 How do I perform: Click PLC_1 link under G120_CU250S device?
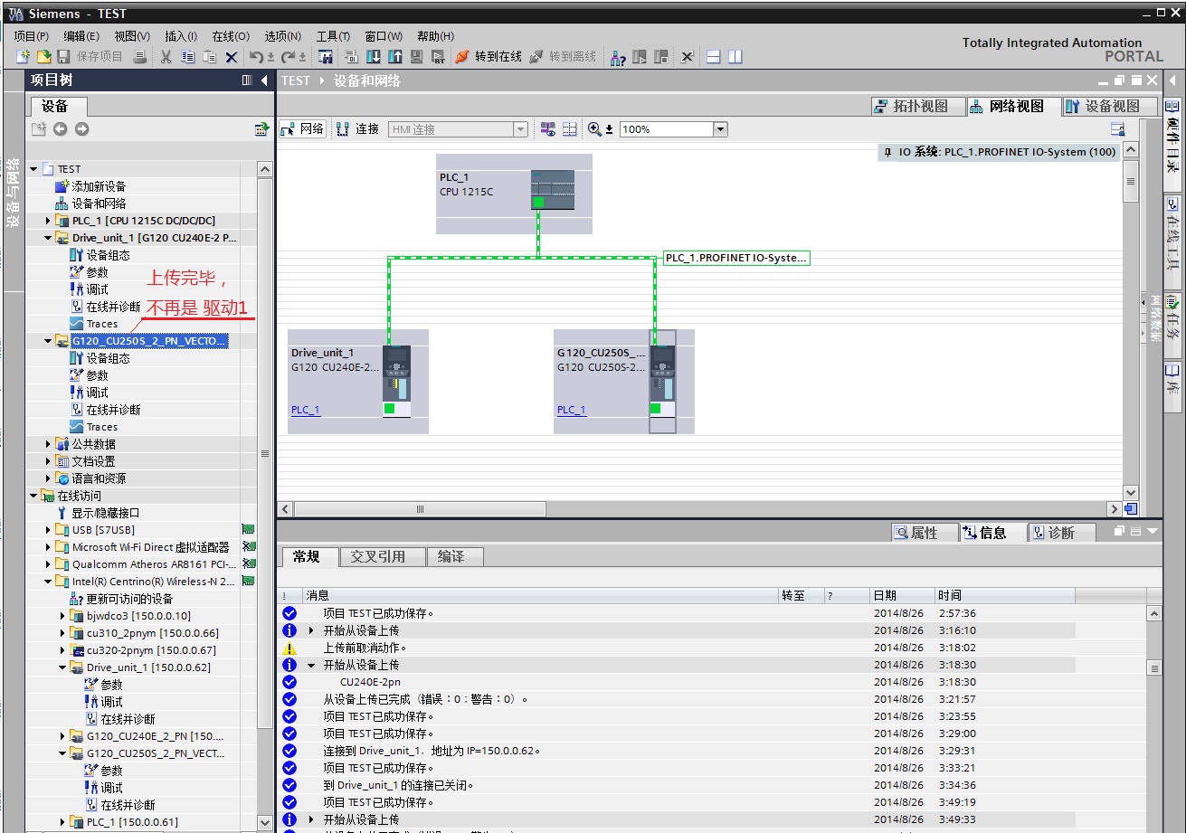pos(572,411)
